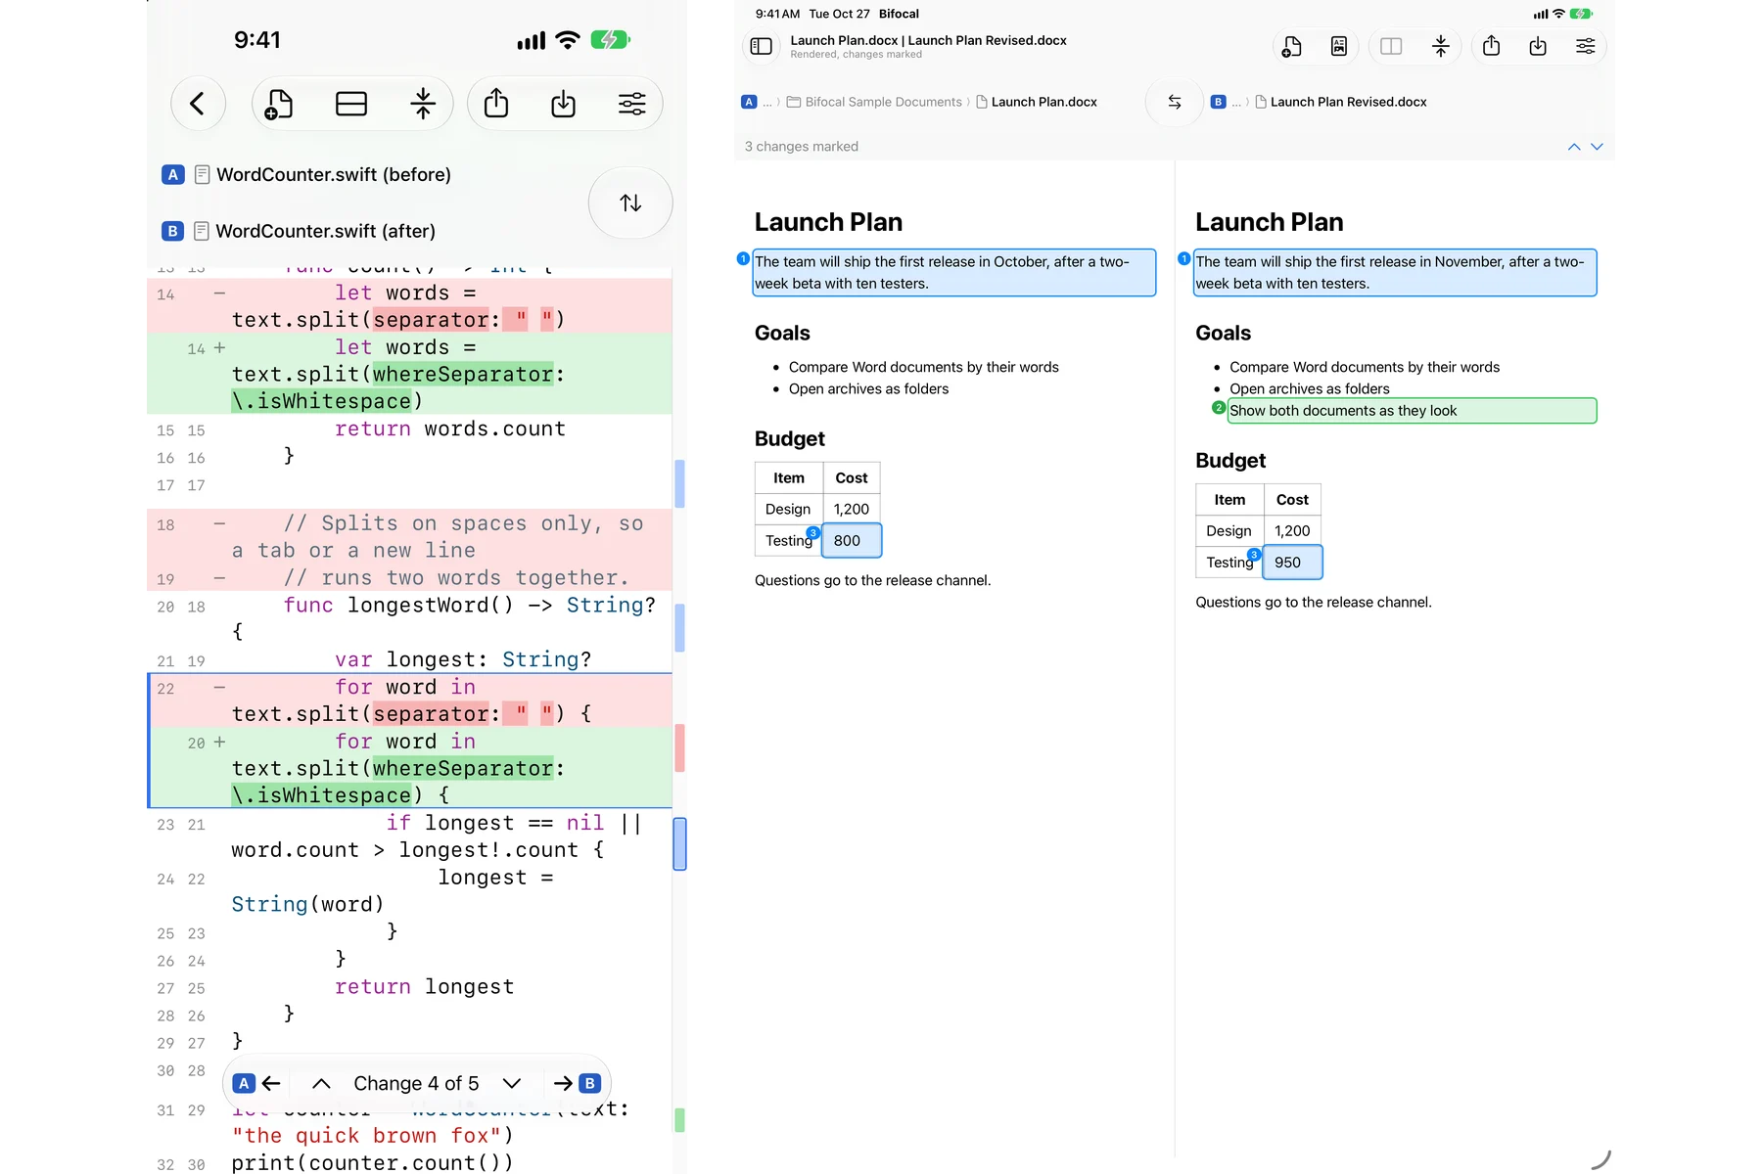Open the settings sliders on iPad
The width and height of the screenshot is (1762, 1174).
point(1585,46)
